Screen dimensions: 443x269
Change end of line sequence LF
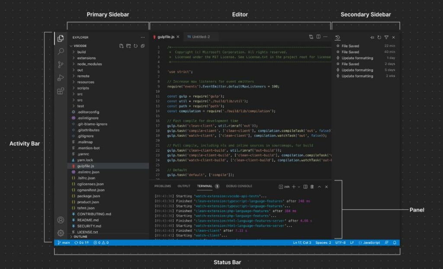[x=352, y=243]
